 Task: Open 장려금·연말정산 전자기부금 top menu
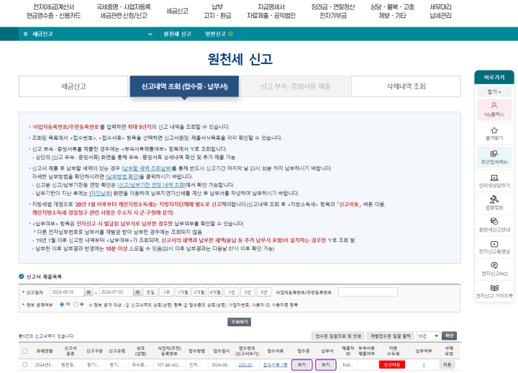pyautogui.click(x=333, y=11)
